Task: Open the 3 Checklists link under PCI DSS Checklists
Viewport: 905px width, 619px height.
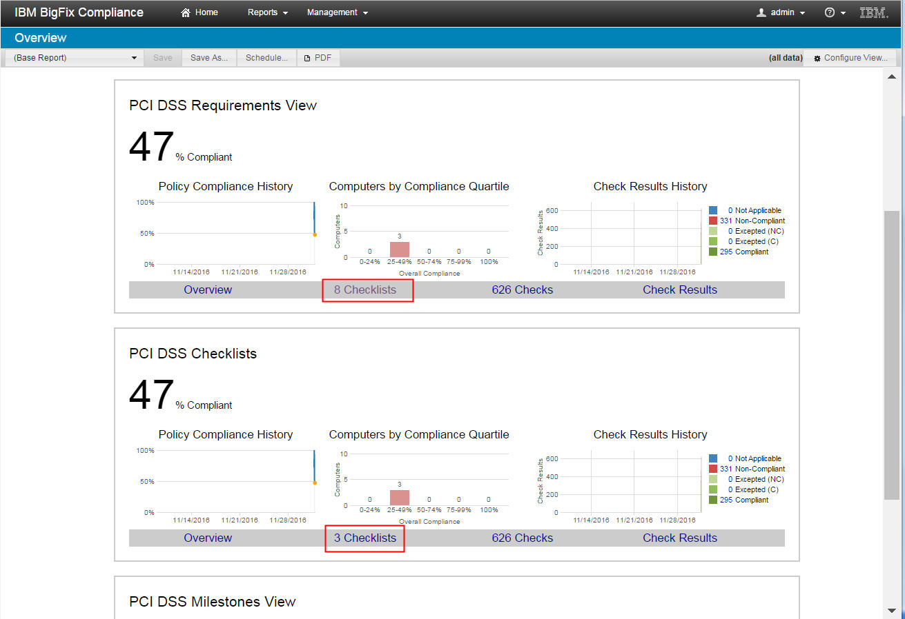Action: pyautogui.click(x=364, y=538)
